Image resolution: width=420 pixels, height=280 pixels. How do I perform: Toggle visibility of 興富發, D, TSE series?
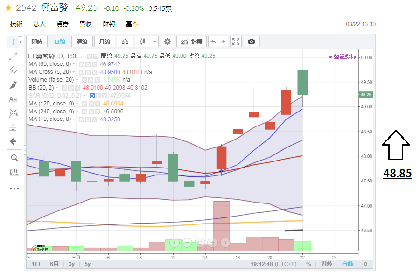point(89,56)
